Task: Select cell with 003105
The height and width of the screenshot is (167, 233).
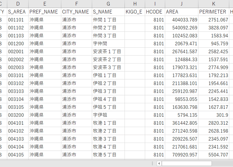Action: click(18, 107)
